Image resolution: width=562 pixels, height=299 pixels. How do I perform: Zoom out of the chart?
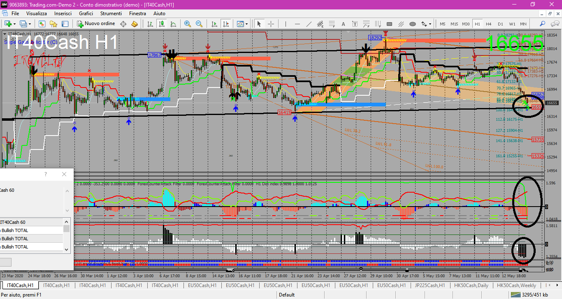pos(199,24)
